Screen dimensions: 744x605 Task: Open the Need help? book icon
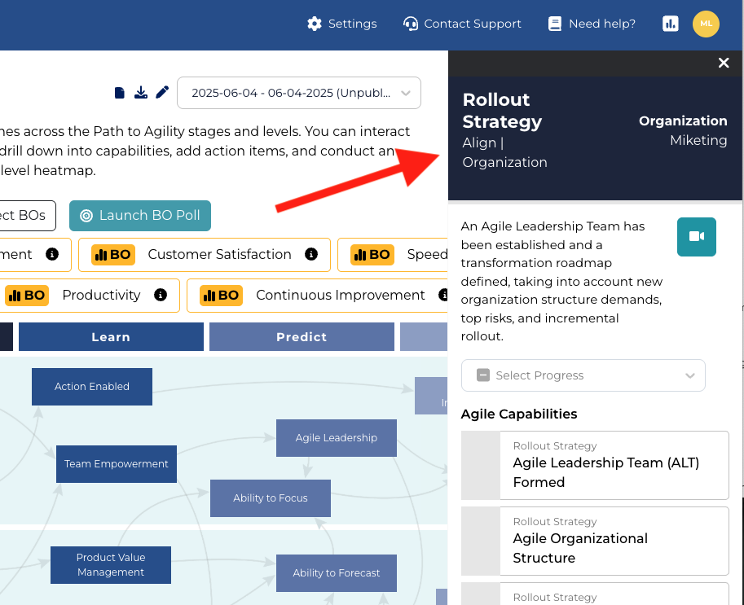click(555, 24)
